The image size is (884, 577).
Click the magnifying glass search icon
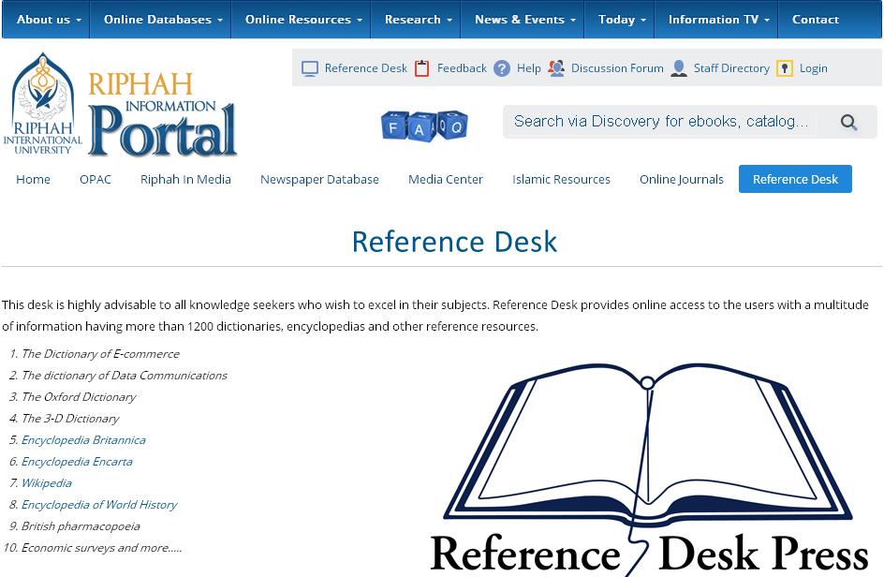848,122
